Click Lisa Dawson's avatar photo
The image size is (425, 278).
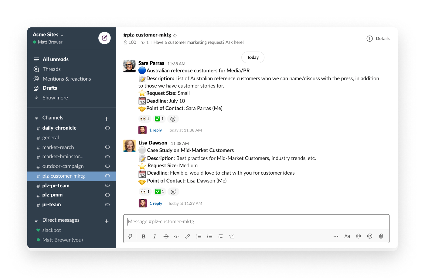[x=129, y=146]
